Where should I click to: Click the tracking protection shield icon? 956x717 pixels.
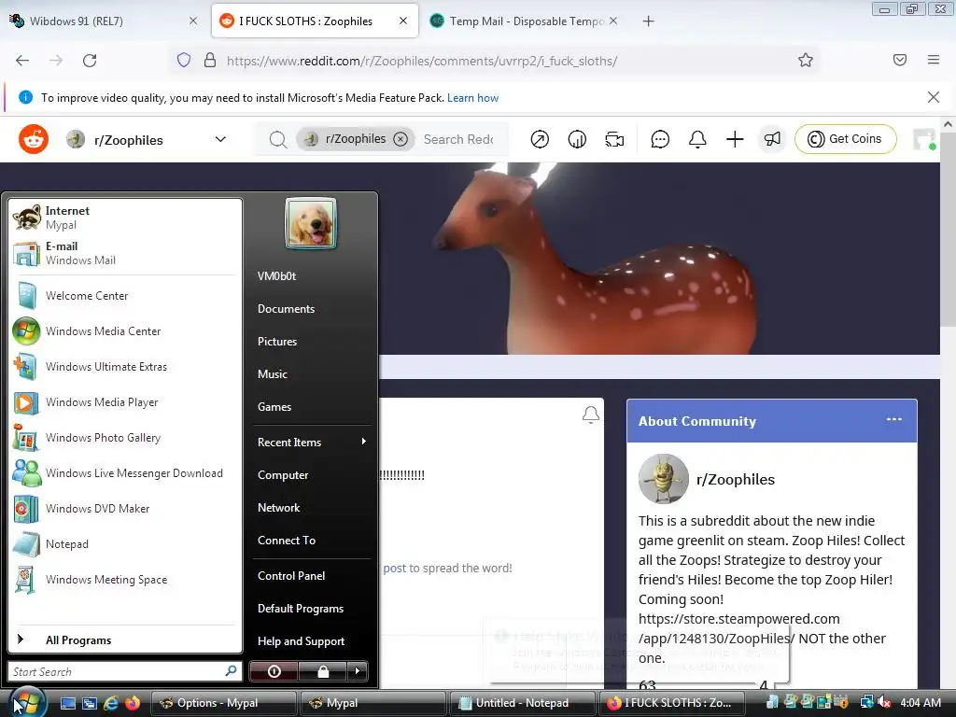point(184,60)
